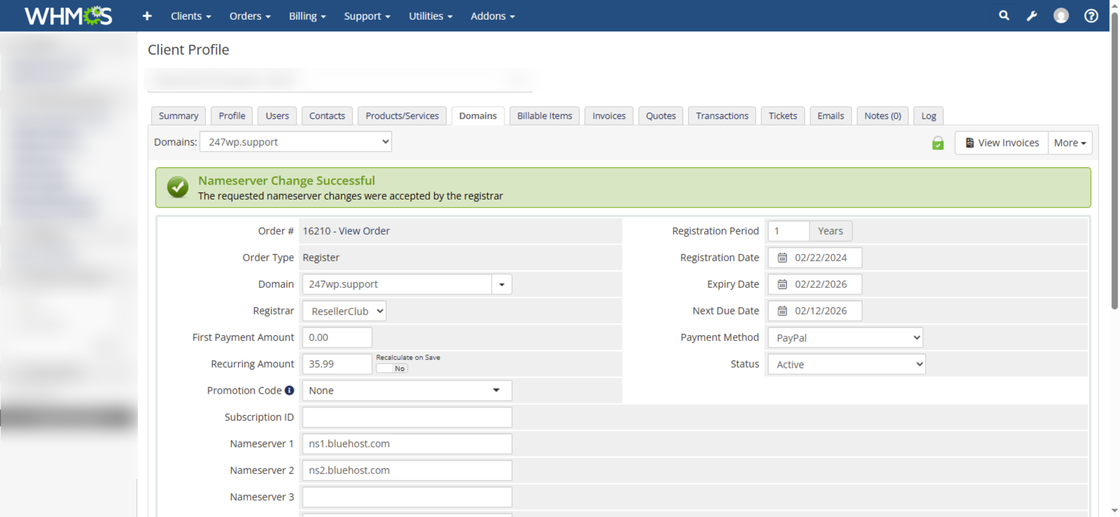1120x517 pixels.
Task: Click the wrench configuration icon
Action: tap(1032, 16)
